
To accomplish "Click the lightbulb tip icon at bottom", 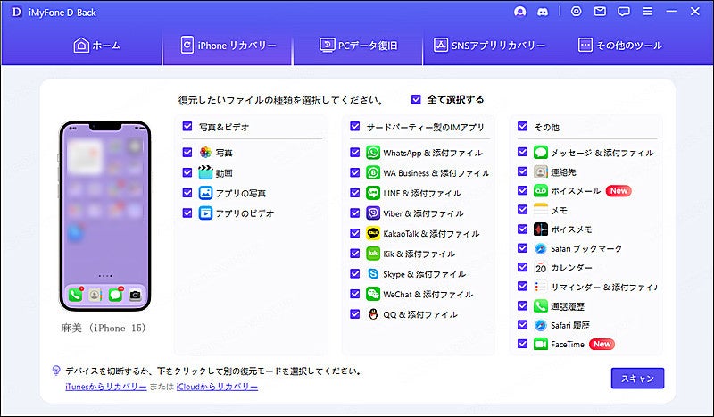I will [56, 371].
